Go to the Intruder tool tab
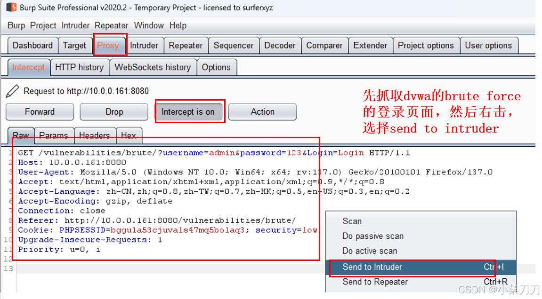 click(x=144, y=46)
